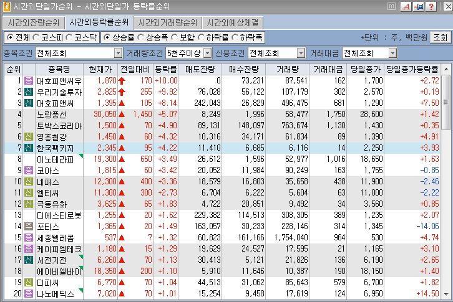Viewport: 453px width, 302px height.
Task: Click the table scrollbar down arrow
Action: [446, 294]
